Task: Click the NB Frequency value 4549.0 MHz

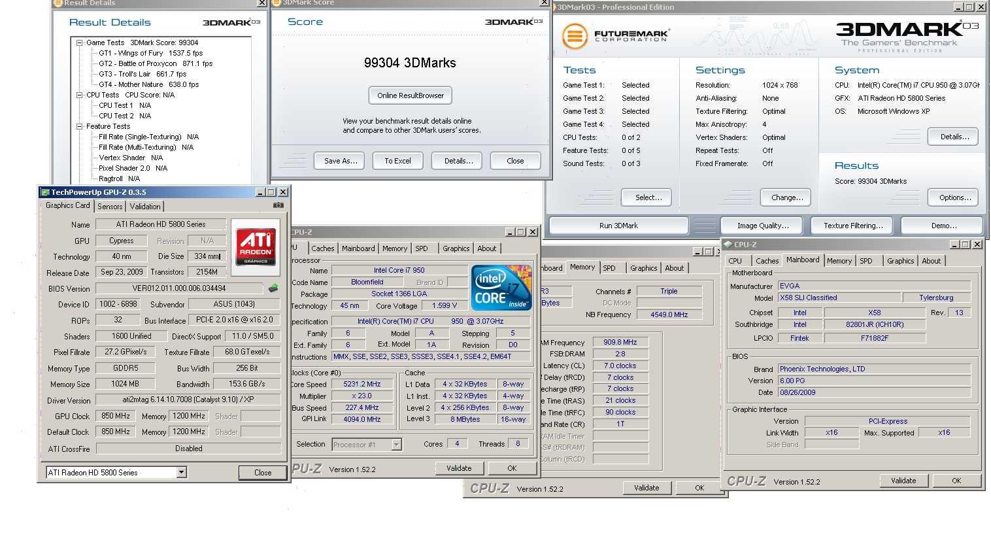Action: 669,315
